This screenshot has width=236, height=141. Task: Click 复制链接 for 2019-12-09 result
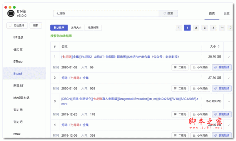click(222, 135)
